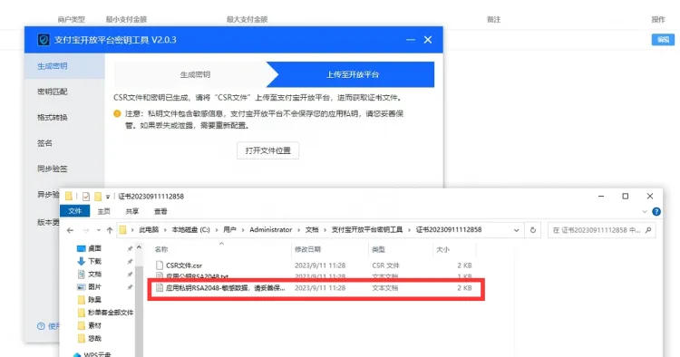Click the magnifier icon in Explorer search box
This screenshot has width=680, height=357.
648,230
